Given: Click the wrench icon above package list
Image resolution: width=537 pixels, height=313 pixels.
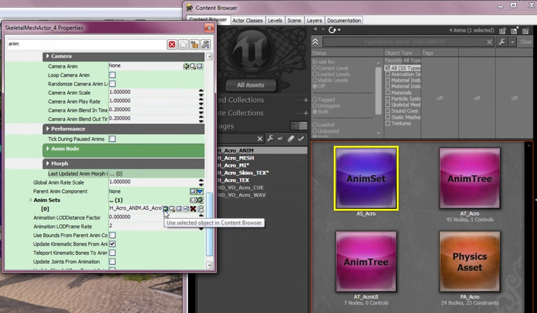Looking at the screenshot, I should tap(270, 138).
